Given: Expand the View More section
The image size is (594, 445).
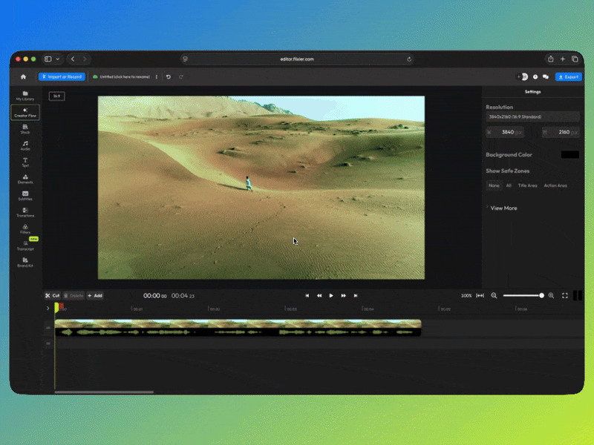Looking at the screenshot, I should 503,208.
